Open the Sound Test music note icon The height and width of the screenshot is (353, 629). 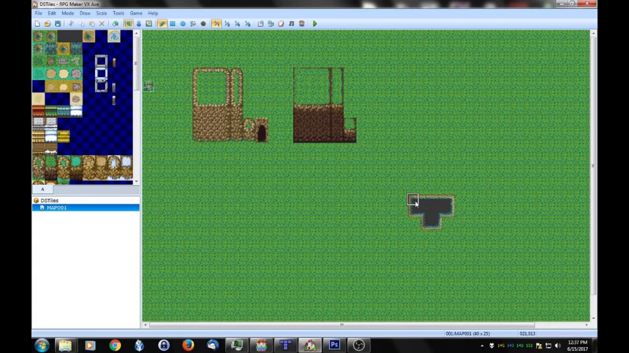tap(291, 24)
